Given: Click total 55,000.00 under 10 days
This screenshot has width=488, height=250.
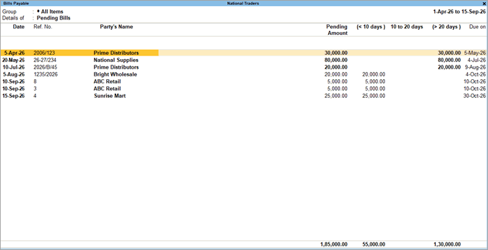Looking at the screenshot, I should pos(374,244).
